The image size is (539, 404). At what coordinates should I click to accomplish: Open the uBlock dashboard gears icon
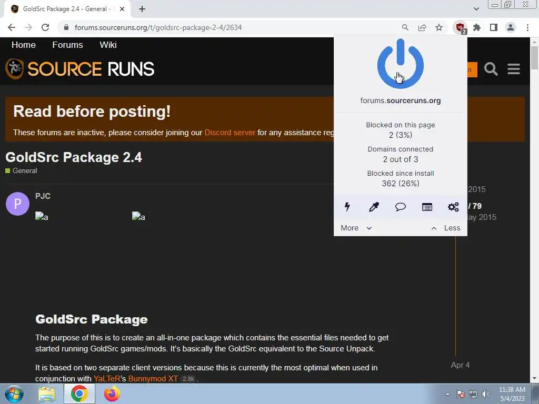click(453, 207)
